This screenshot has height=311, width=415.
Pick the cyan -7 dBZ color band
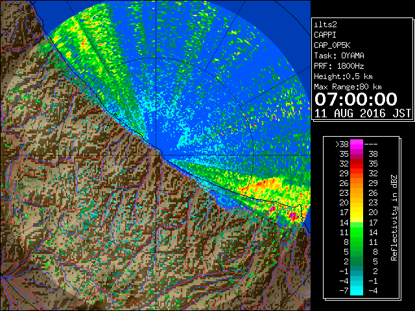coord(357,290)
